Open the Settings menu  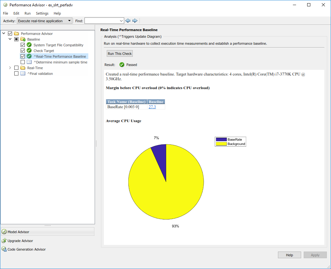[42, 13]
